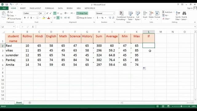Open Format as Table
This screenshot has width=197, height=111.
130,16
